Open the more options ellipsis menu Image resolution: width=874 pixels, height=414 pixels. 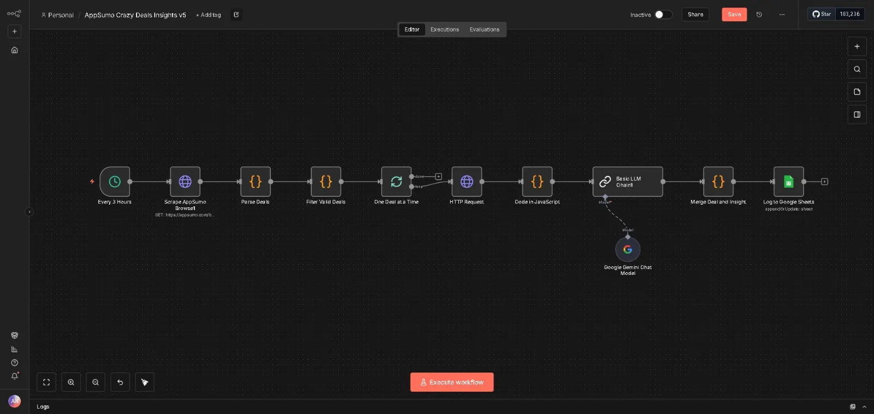pyautogui.click(x=782, y=15)
